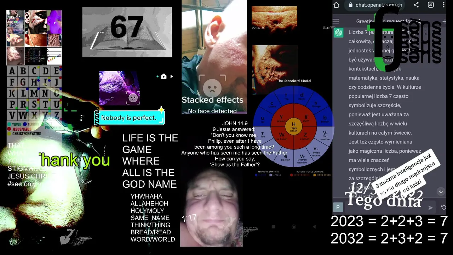Start a new chat with plus icon
Screen dimensions: 453x255
[444, 21]
